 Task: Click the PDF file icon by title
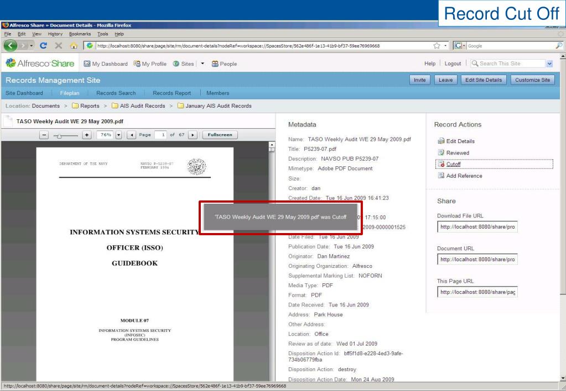[8, 121]
